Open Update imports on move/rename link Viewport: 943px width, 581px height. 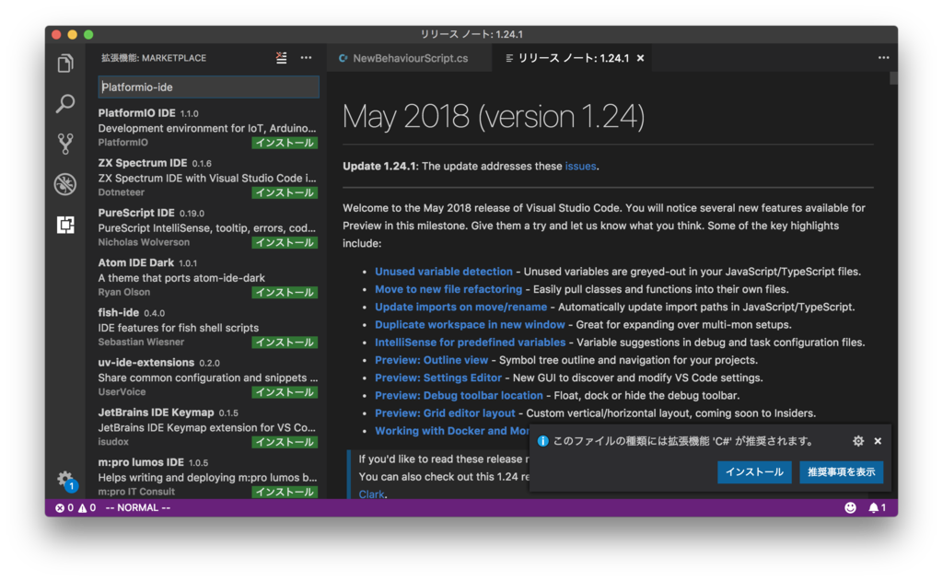[461, 307]
